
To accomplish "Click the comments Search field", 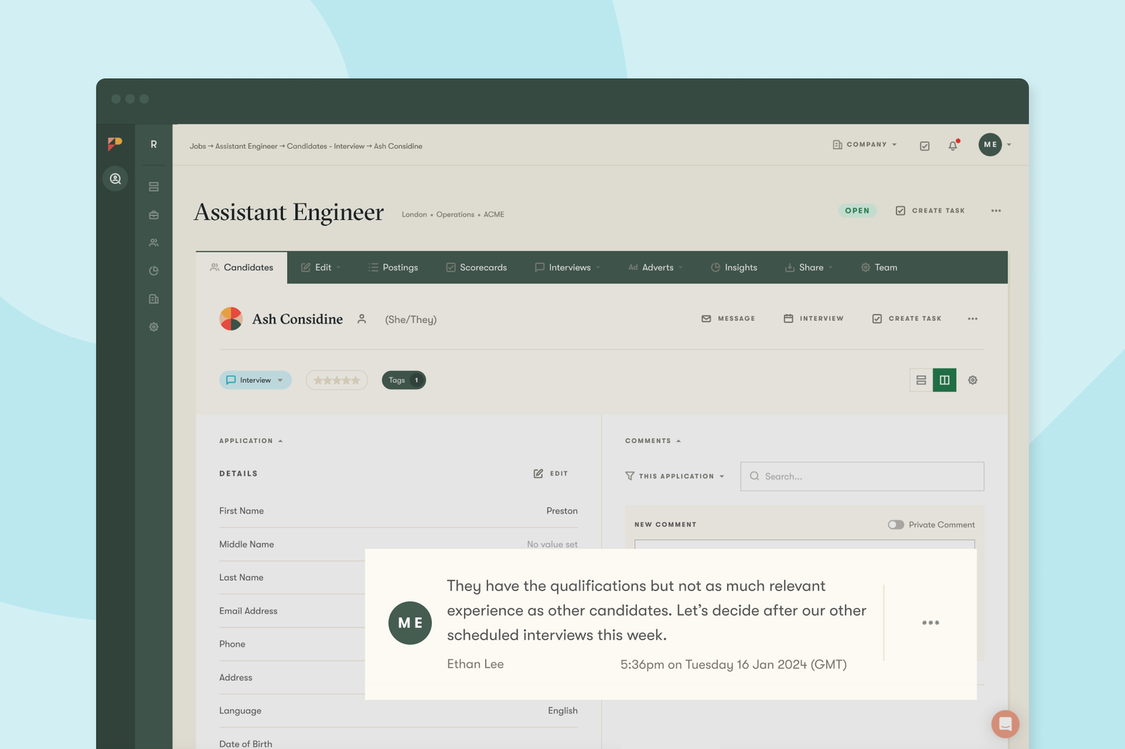I will coord(861,476).
